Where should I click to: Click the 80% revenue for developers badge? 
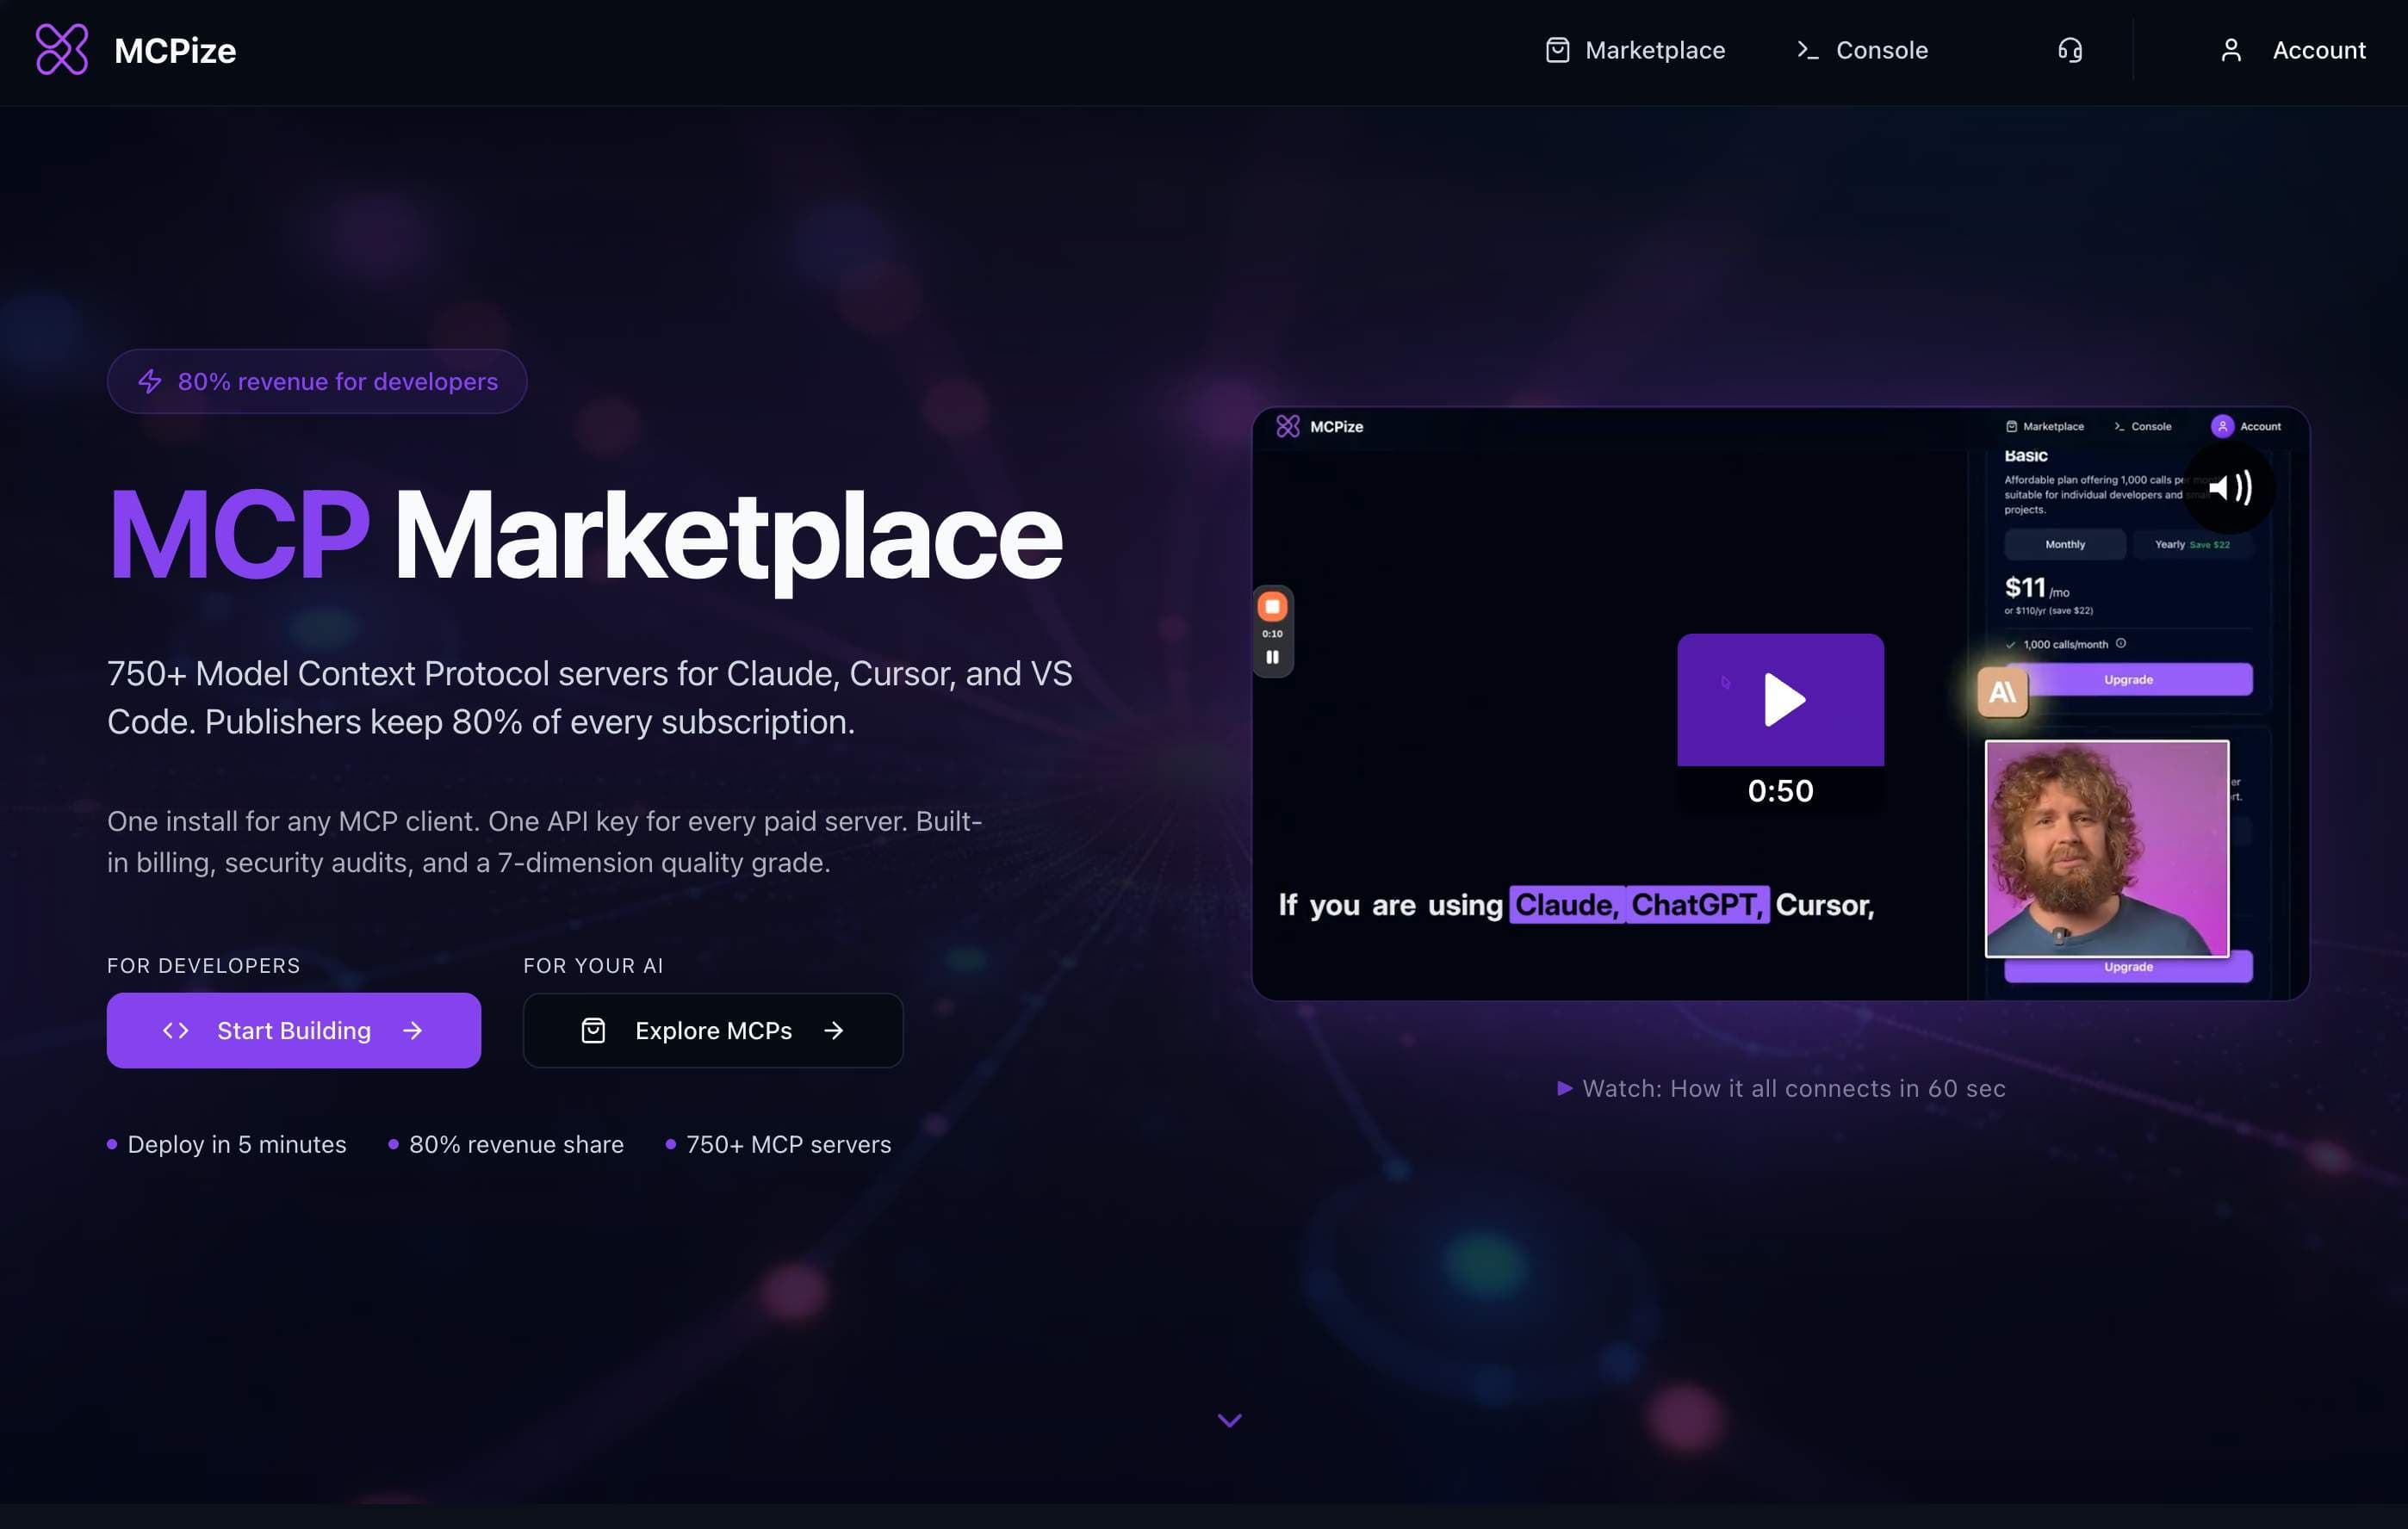pyautogui.click(x=317, y=381)
